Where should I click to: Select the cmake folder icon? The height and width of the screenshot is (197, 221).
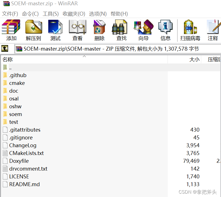tap(5, 83)
